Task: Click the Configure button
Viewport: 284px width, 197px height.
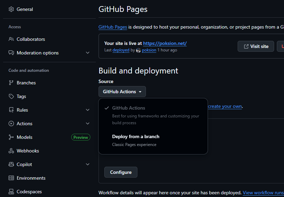Action: (x=121, y=172)
